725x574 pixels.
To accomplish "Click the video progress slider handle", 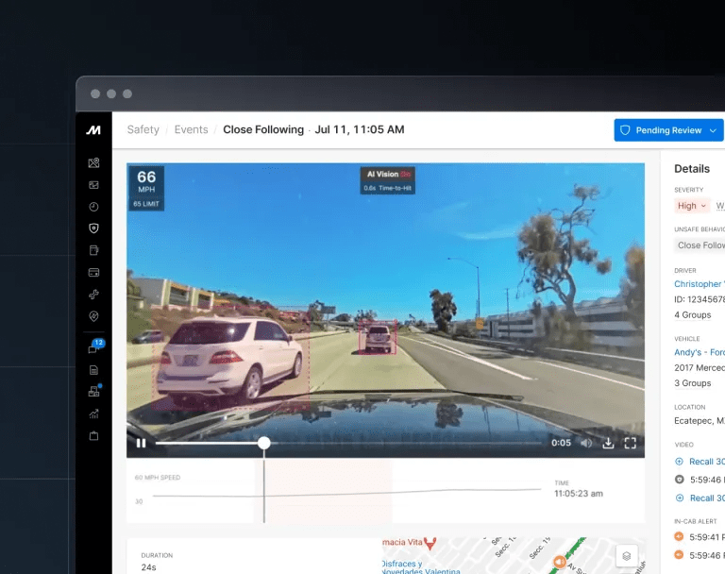I will (x=264, y=443).
